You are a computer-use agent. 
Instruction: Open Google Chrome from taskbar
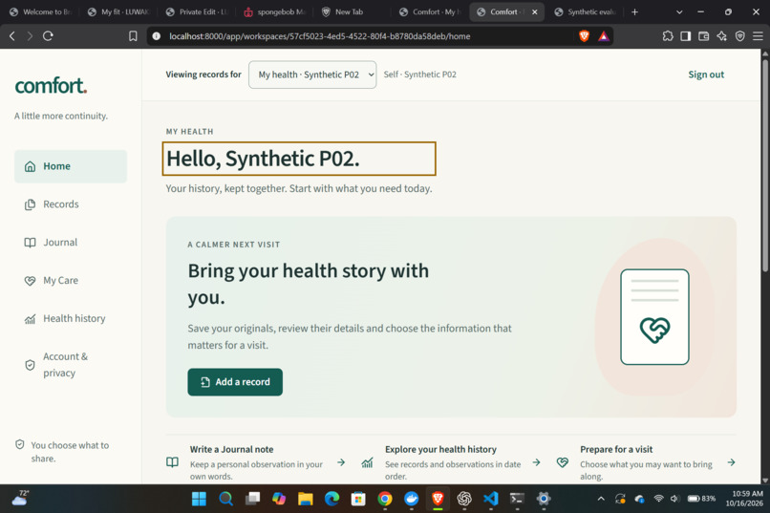click(385, 499)
